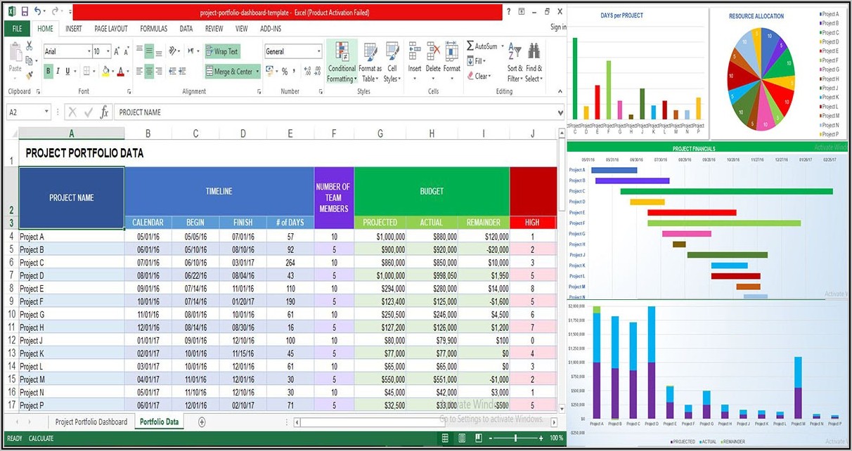
Task: Expand the General number format dropdown
Action: point(318,51)
